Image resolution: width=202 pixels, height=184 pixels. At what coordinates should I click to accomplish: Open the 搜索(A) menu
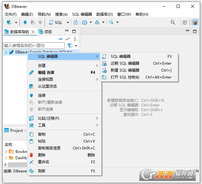click(x=61, y=14)
